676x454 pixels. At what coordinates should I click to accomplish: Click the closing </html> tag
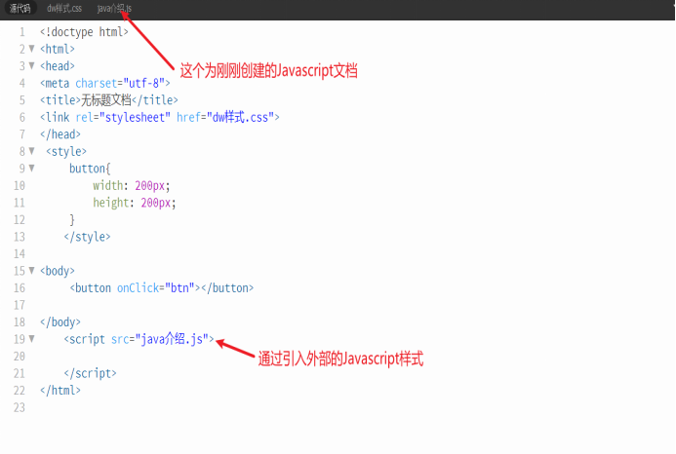click(60, 391)
